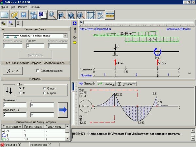The image size is (196, 147).
Task: Switch to the Эпюра M tab
Action: (x=87, y=84)
